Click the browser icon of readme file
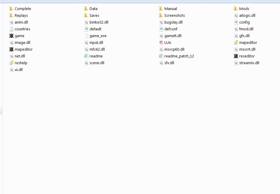The width and height of the screenshot is (280, 194). (x=86, y=56)
